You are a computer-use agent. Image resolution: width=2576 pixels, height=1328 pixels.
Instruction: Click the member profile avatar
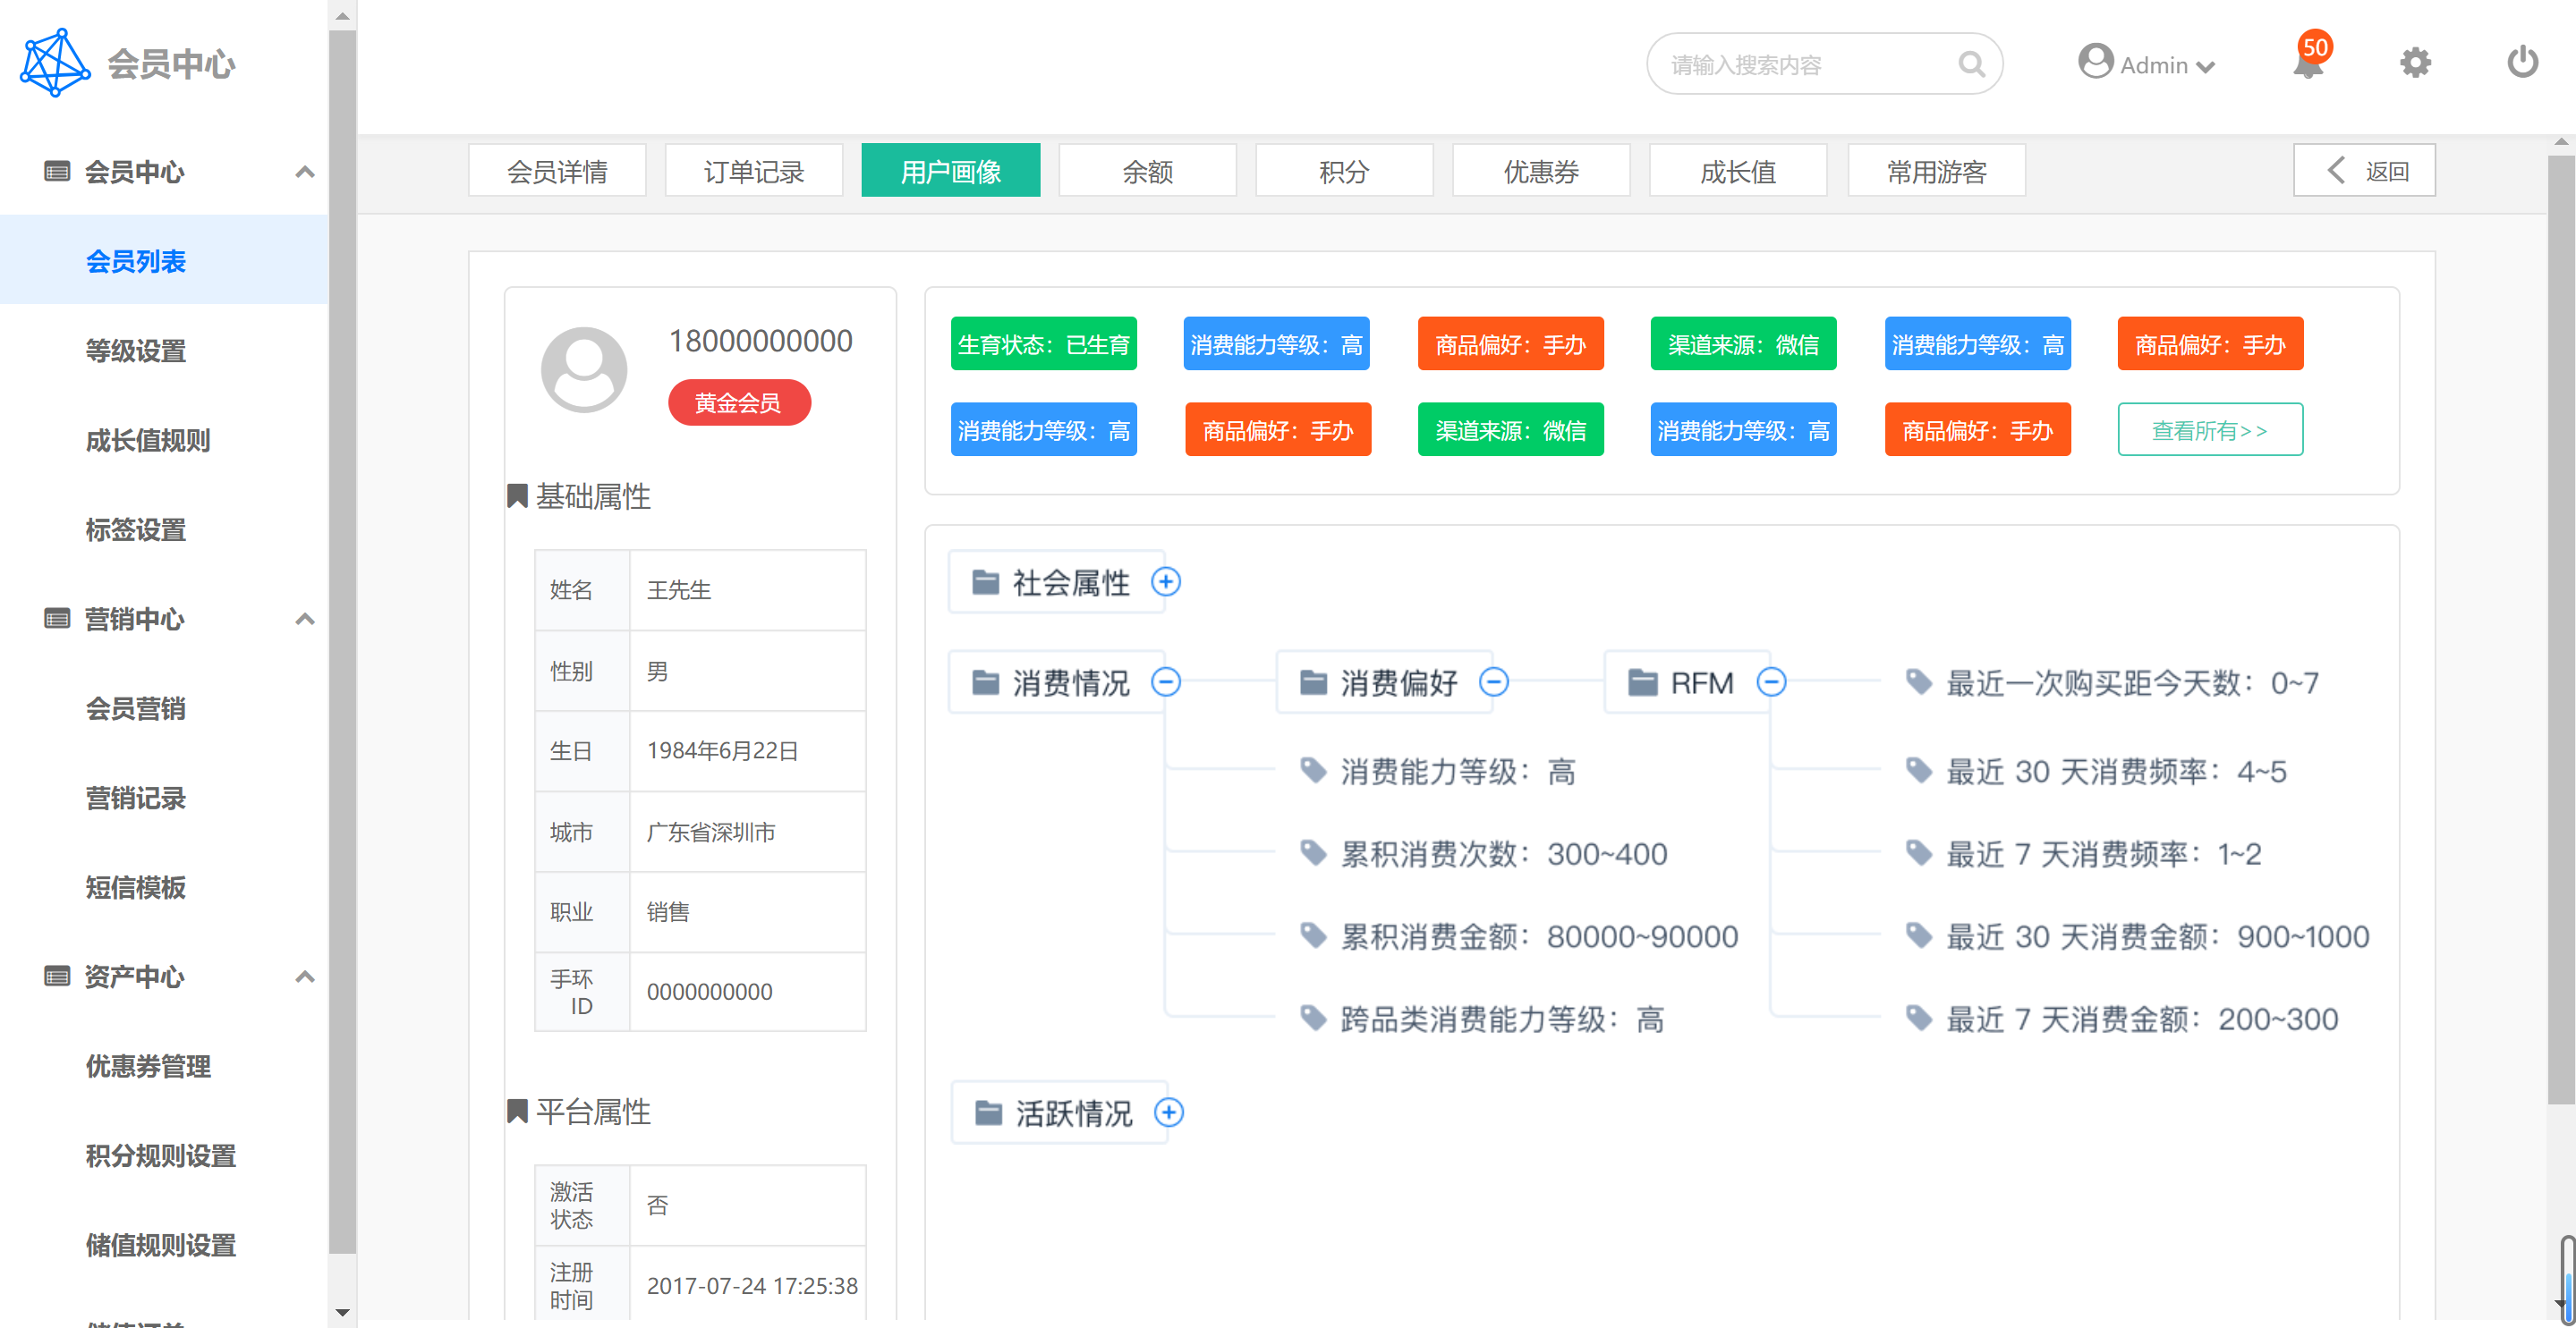pyautogui.click(x=584, y=368)
